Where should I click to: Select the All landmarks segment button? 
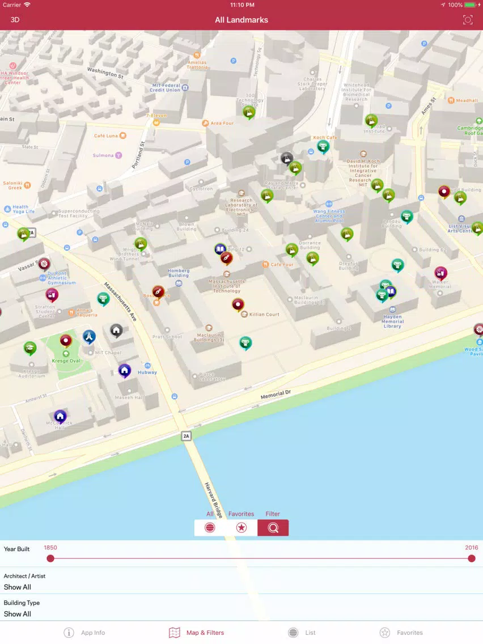[x=210, y=527]
